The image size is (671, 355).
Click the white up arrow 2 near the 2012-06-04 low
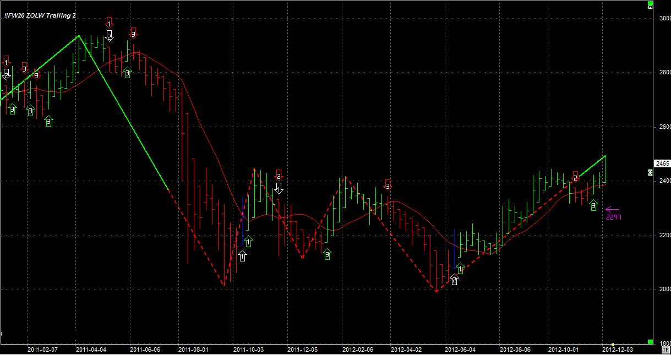[455, 280]
